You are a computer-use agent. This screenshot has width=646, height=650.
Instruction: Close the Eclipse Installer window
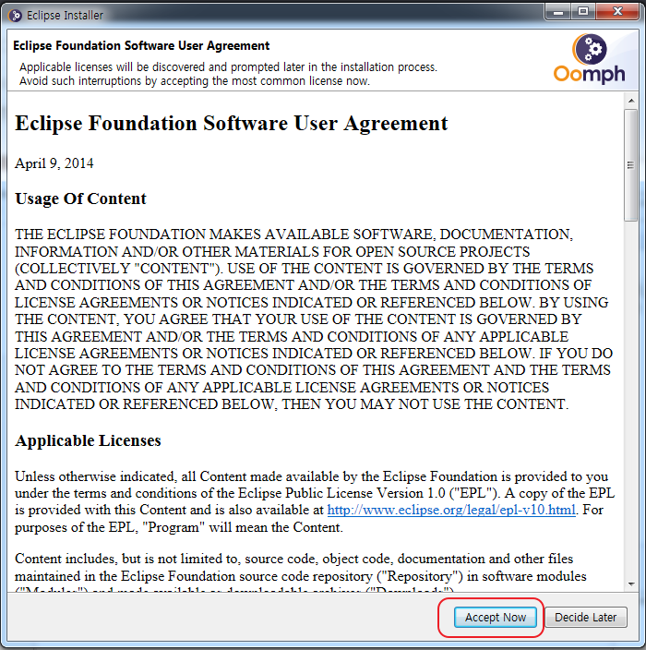(617, 12)
